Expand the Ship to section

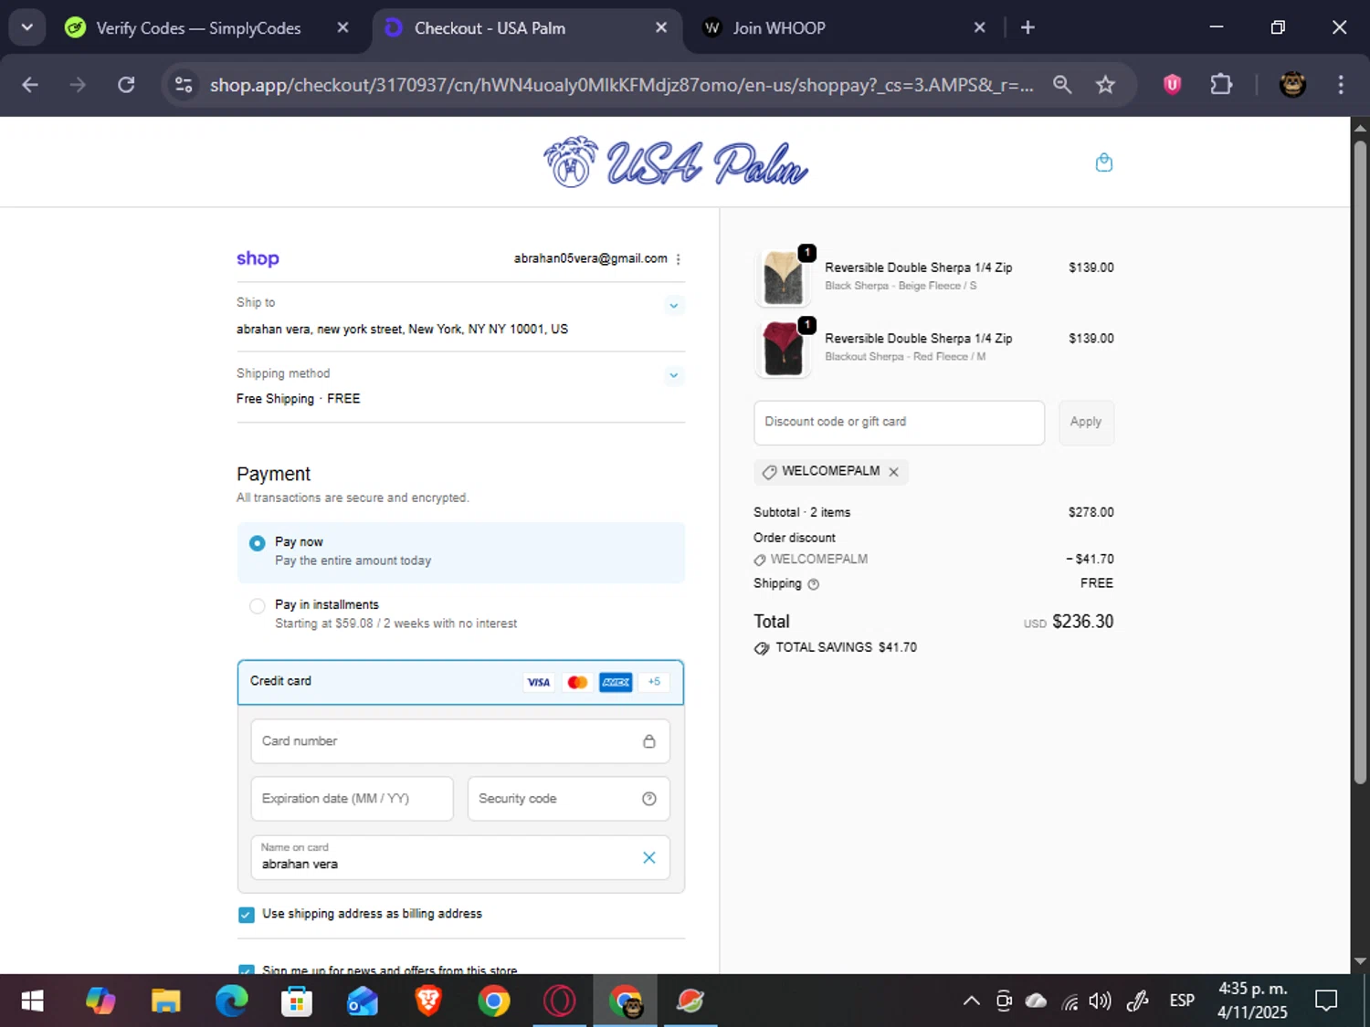click(x=673, y=306)
